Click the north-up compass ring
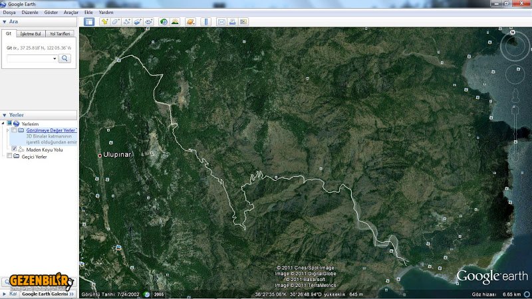 pos(515,45)
